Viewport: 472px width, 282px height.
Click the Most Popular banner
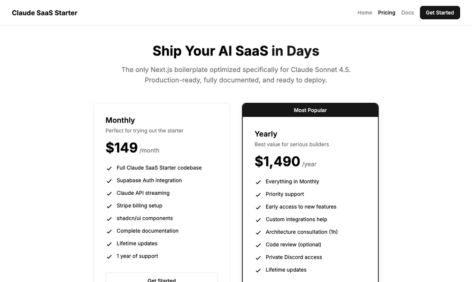(310, 110)
